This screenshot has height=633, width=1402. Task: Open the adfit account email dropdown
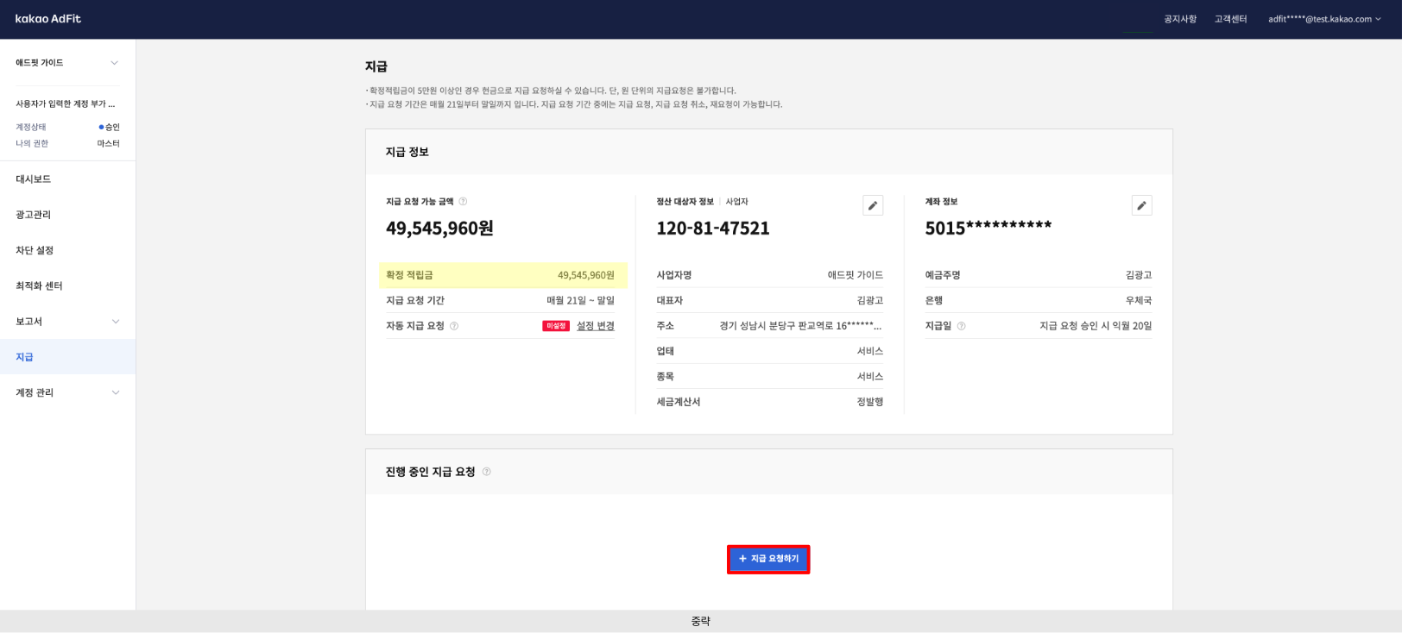coord(1323,19)
